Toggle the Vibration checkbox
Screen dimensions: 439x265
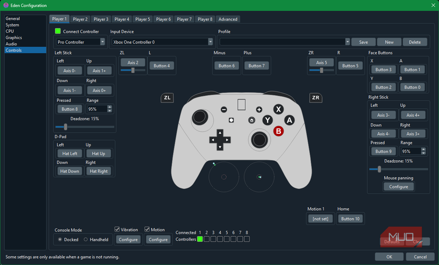pyautogui.click(x=117, y=229)
